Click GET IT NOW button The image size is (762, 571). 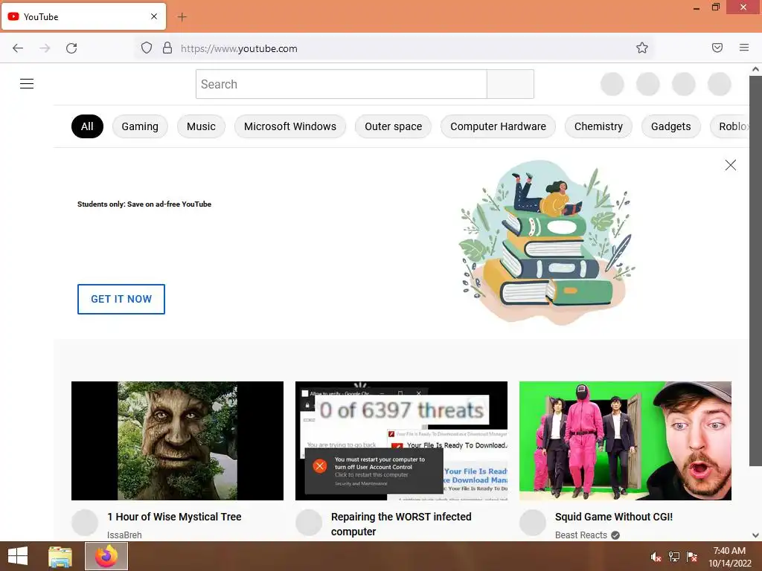click(121, 299)
